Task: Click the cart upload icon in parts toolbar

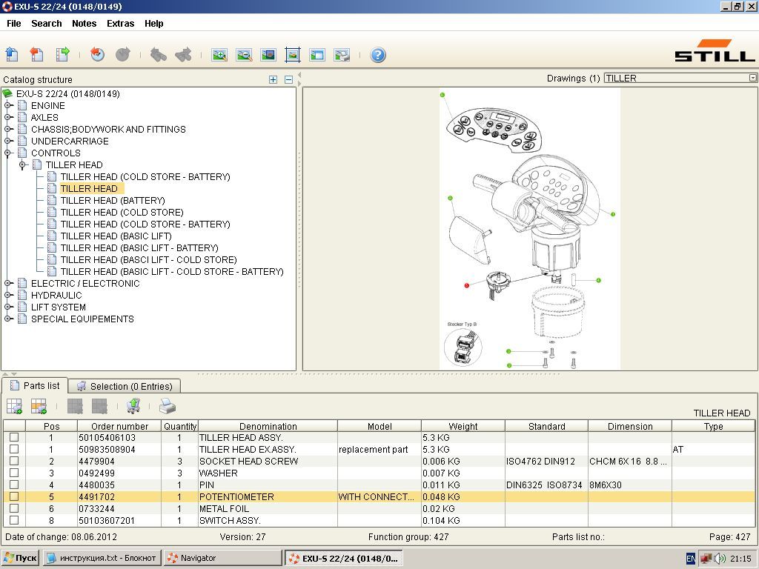Action: click(x=133, y=406)
